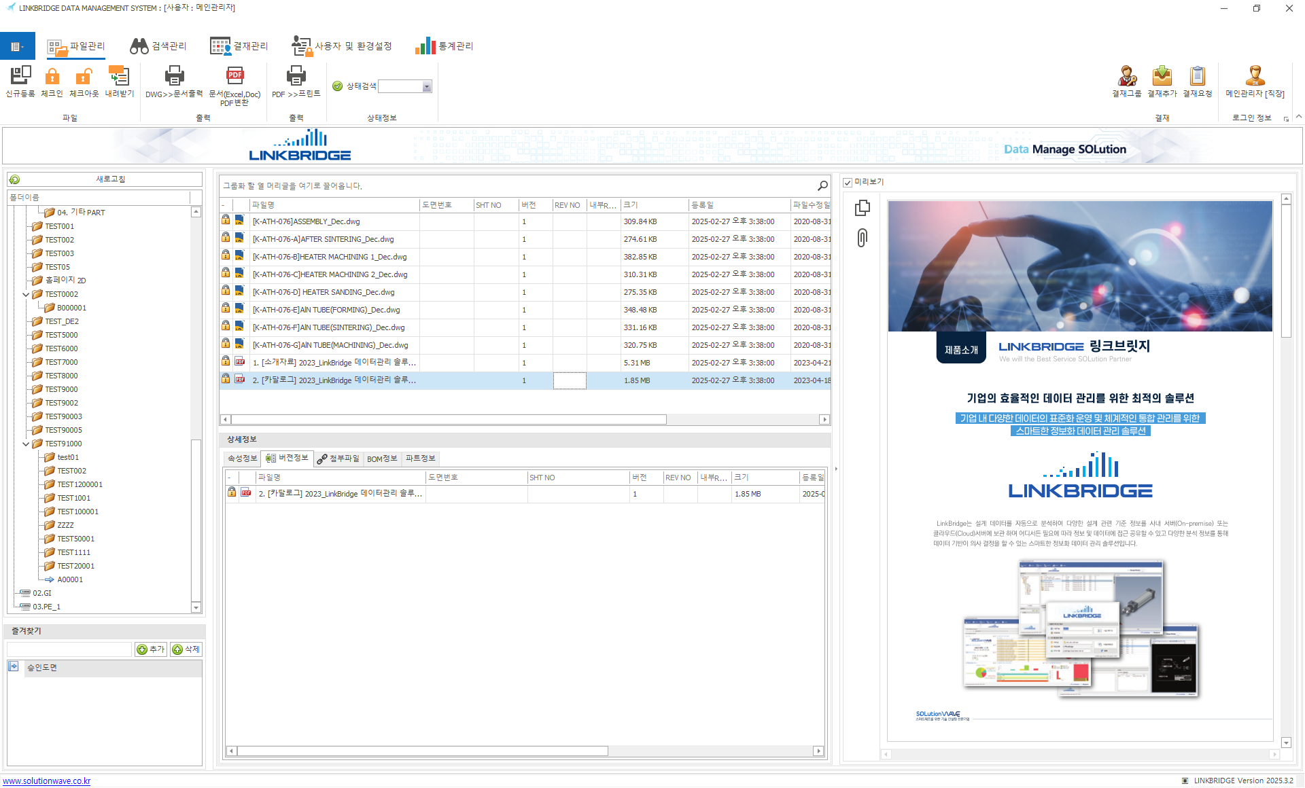Switch to the 파트정보 tab
The height and width of the screenshot is (788, 1305).
click(x=420, y=459)
